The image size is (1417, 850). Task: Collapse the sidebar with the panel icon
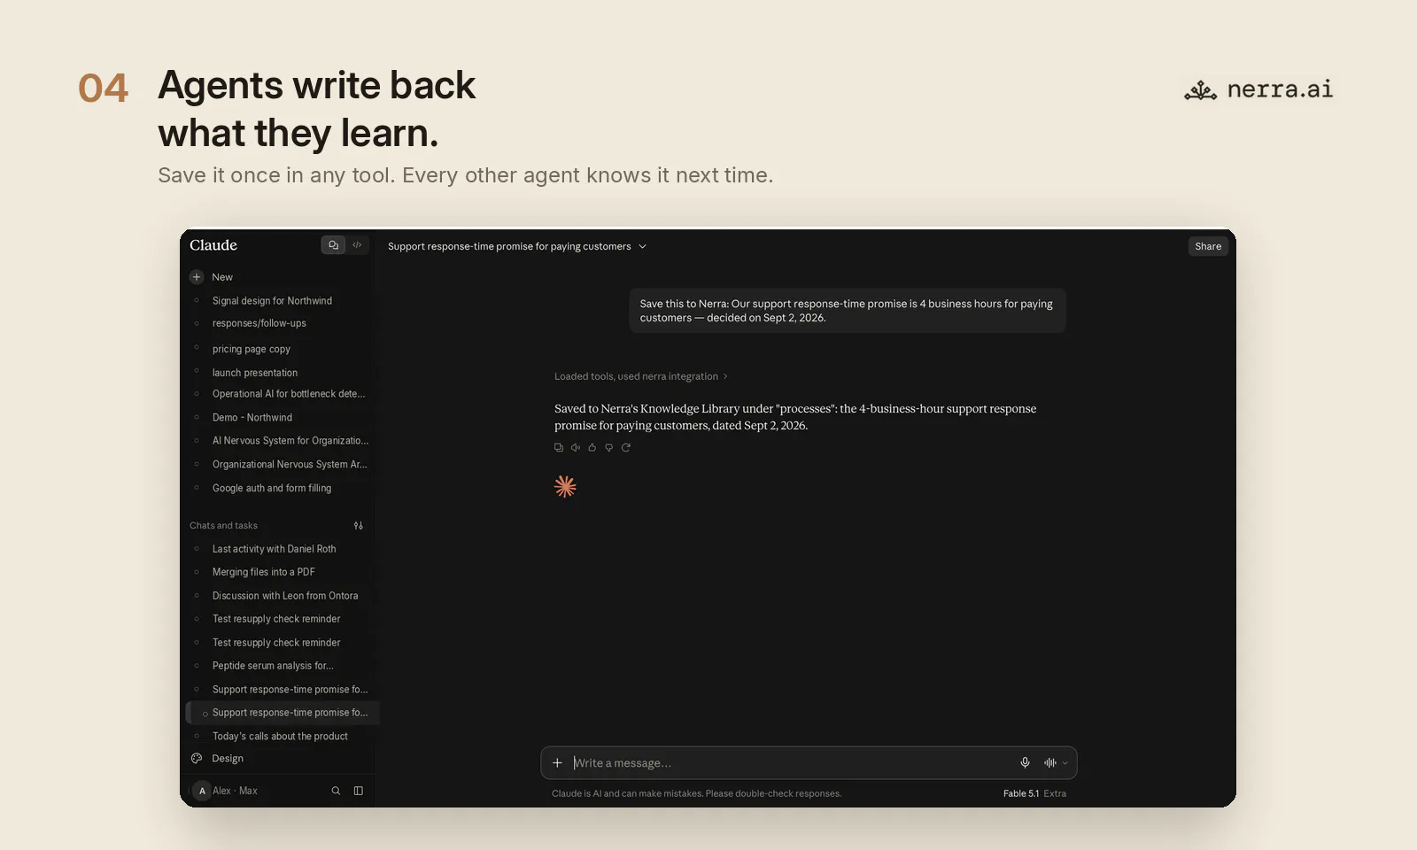click(359, 791)
